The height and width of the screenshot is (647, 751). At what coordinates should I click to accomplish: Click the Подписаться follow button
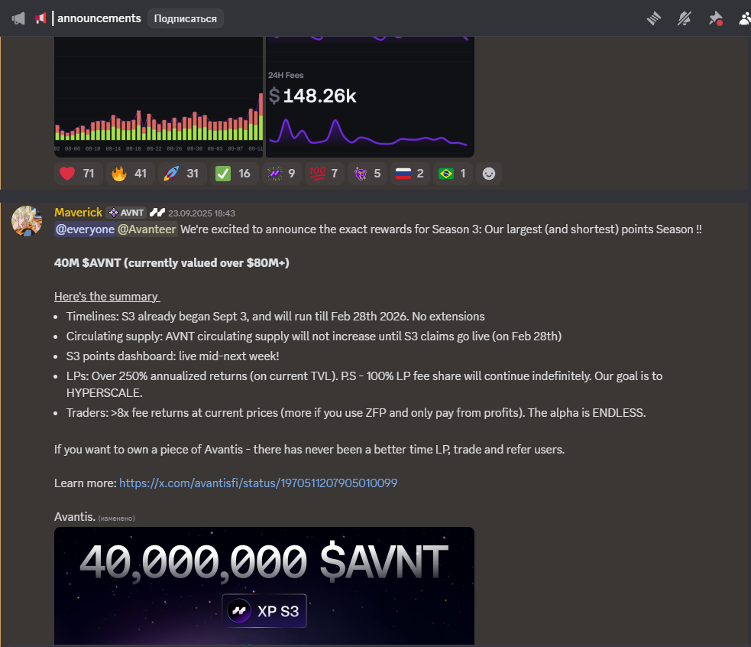point(186,18)
